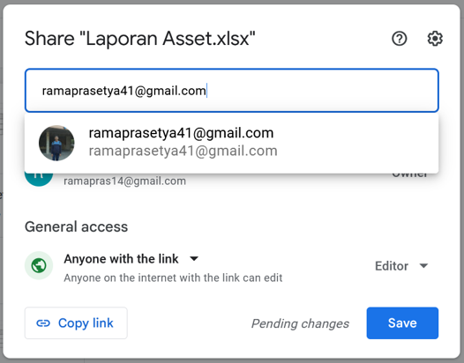
Task: Save the pending sharing changes
Action: click(402, 322)
